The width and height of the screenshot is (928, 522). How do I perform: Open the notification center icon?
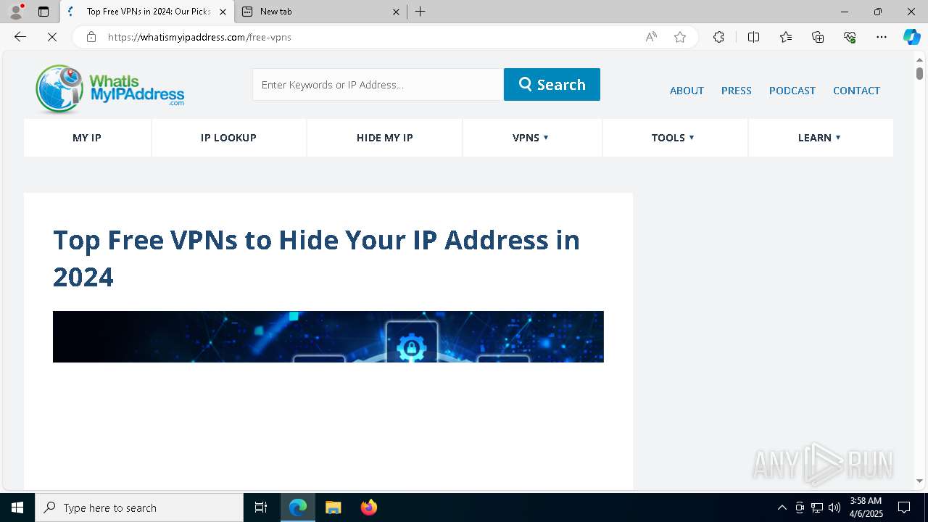pos(904,507)
